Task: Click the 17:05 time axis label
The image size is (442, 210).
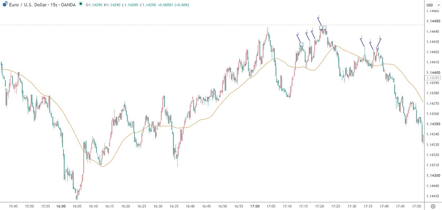Action: coord(271,206)
